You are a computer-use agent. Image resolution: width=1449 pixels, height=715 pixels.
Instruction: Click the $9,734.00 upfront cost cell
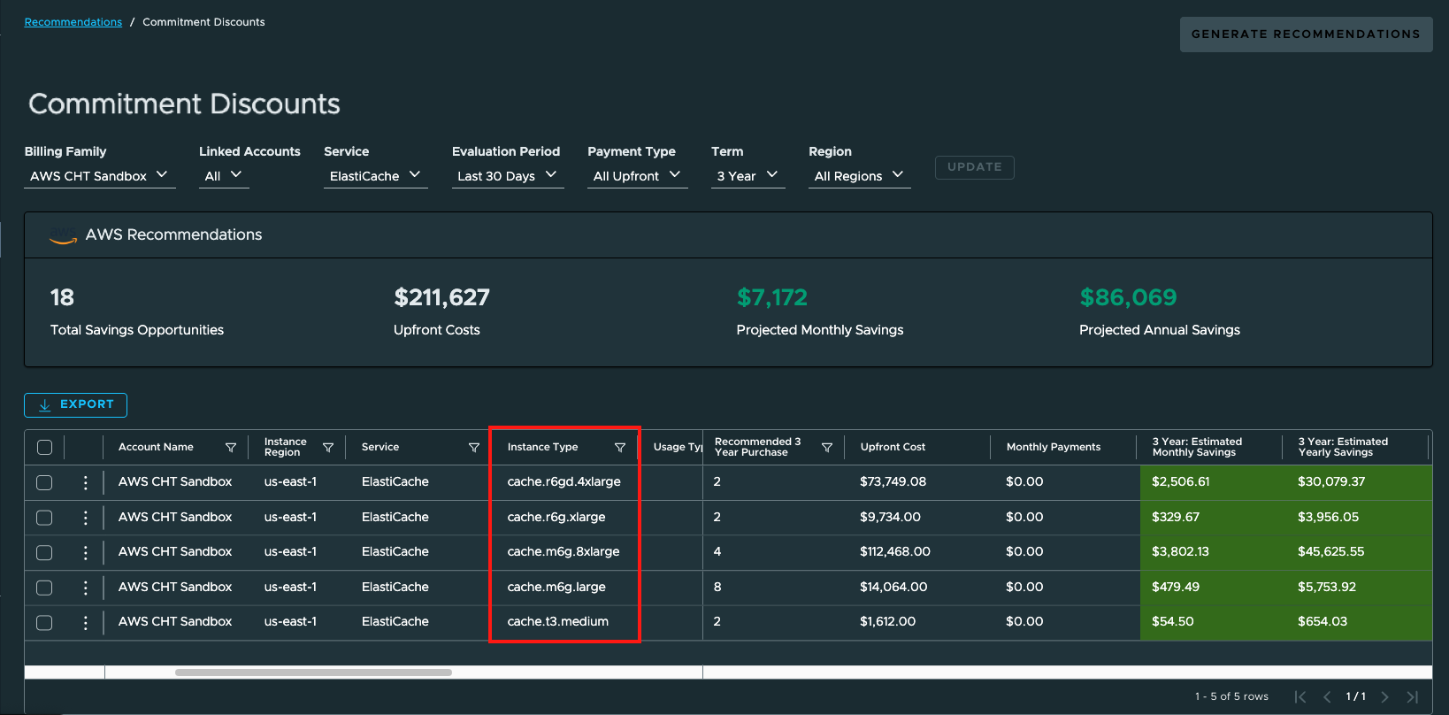pos(890,518)
